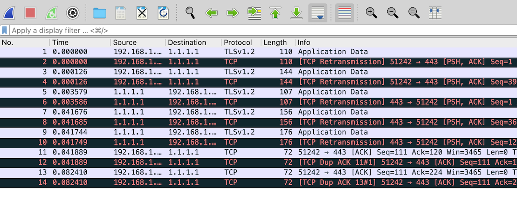Sort packets by the Destination column
Screen dimensions: 517x201
[193, 42]
